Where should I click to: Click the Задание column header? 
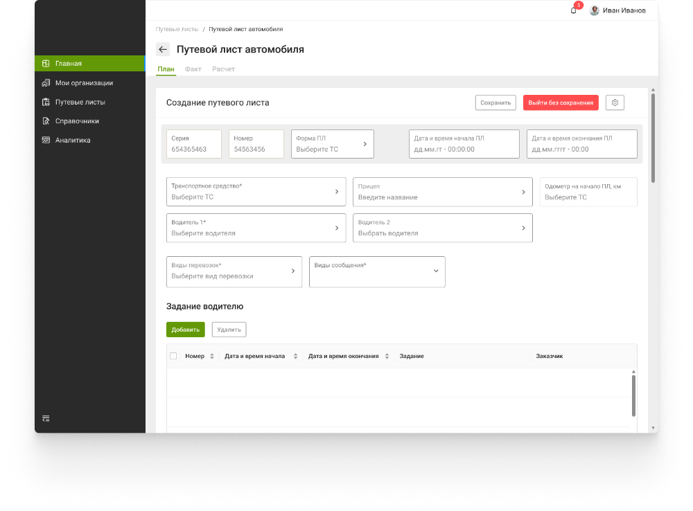(412, 356)
